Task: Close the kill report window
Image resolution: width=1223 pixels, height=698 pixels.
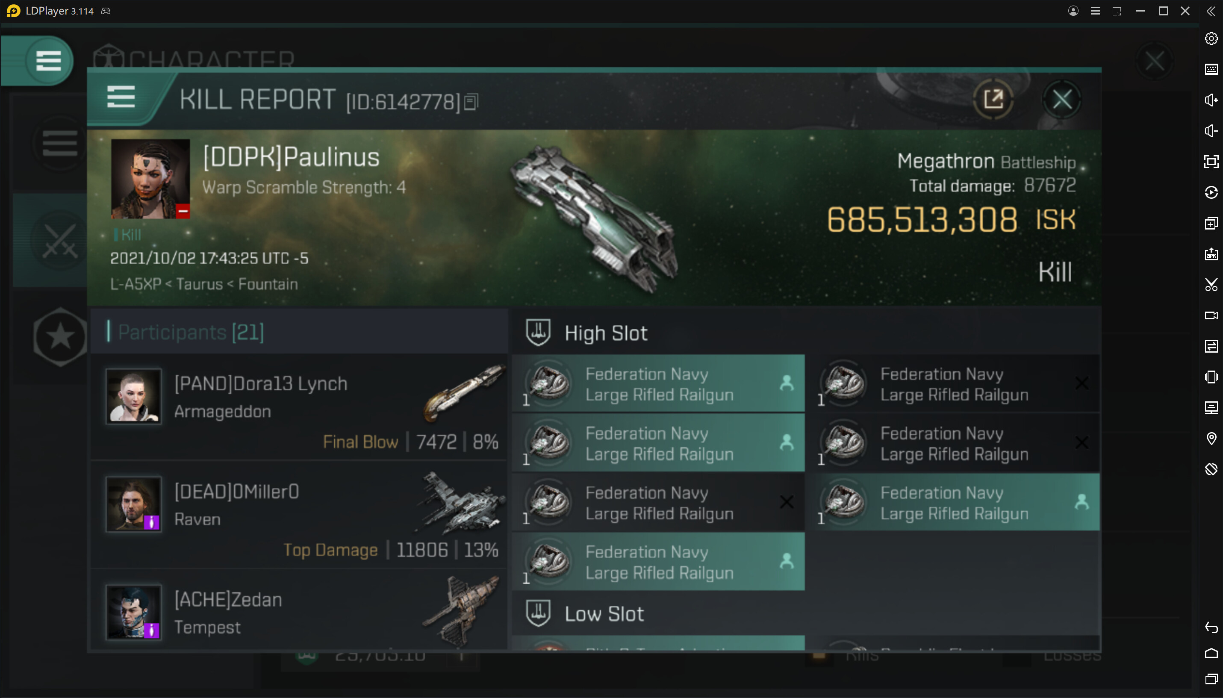Action: pos(1061,100)
